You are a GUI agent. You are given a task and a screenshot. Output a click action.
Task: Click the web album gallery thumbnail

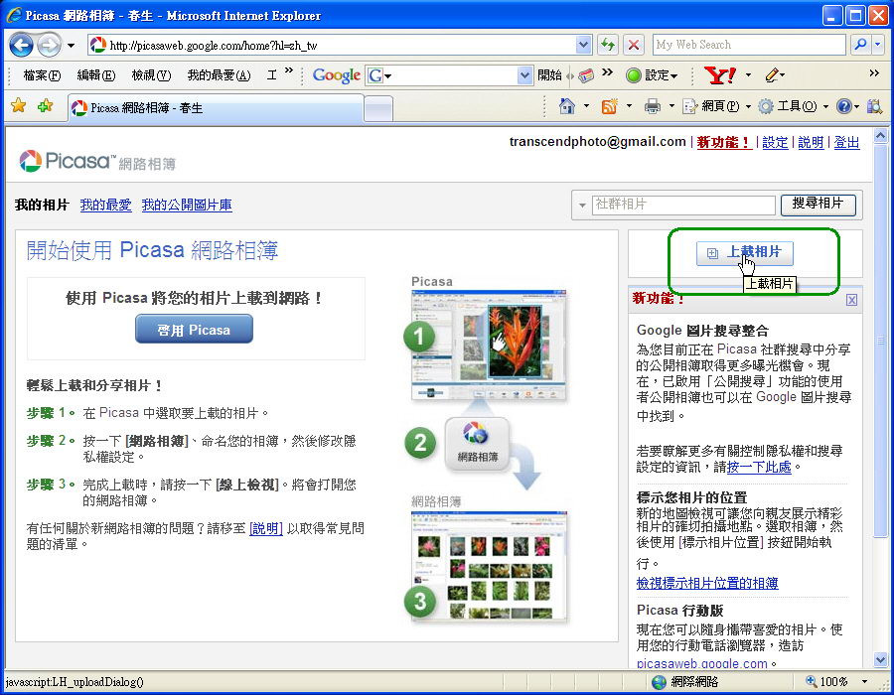[489, 565]
